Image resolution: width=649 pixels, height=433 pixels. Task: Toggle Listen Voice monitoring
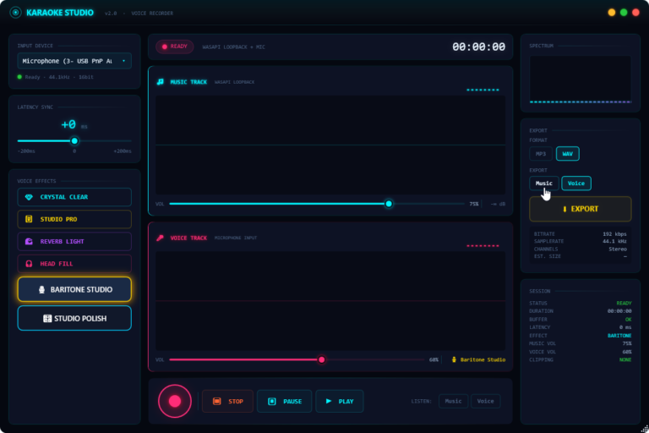pos(486,401)
